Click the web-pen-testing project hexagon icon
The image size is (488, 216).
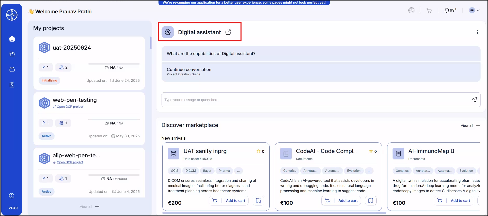(44, 103)
